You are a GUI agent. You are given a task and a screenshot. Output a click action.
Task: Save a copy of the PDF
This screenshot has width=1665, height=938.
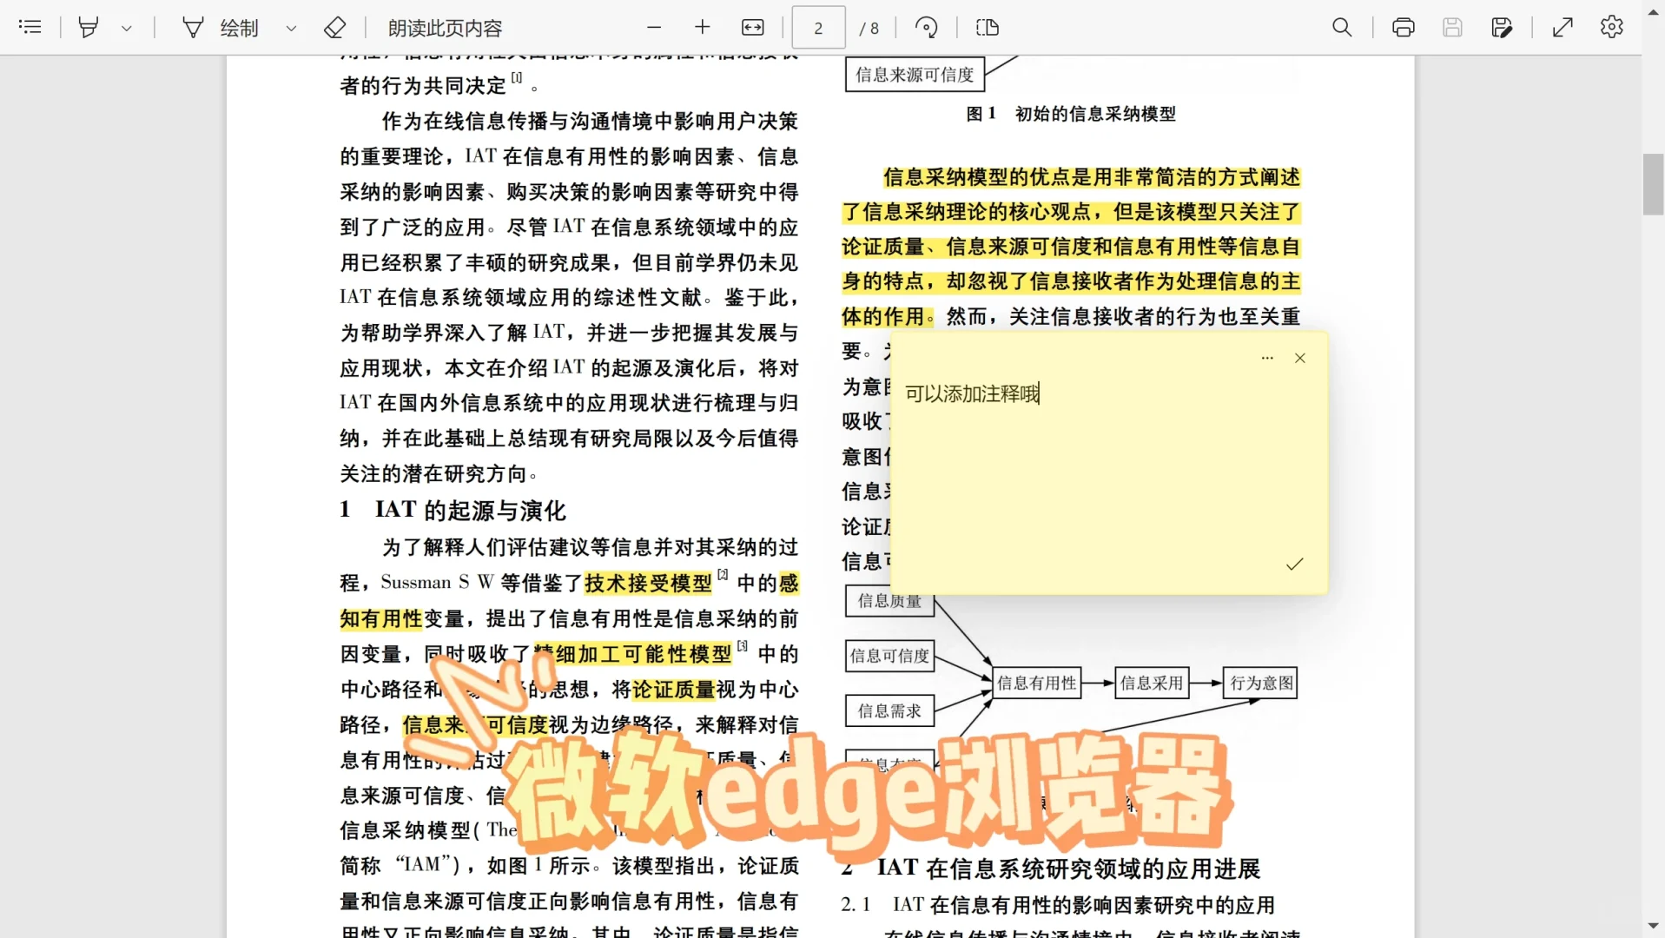1502,27
